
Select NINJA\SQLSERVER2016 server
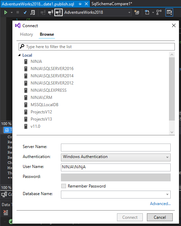[52, 69]
